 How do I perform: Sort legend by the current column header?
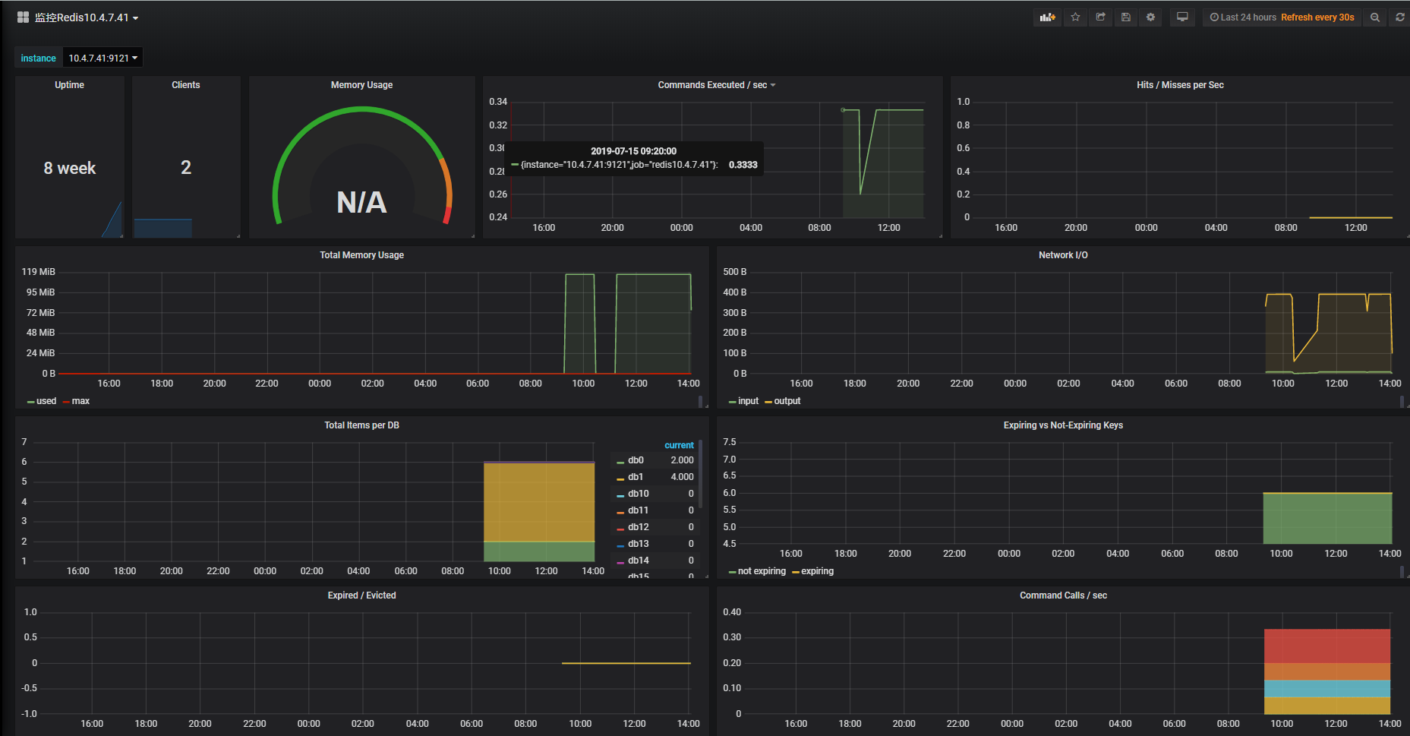pyautogui.click(x=679, y=444)
